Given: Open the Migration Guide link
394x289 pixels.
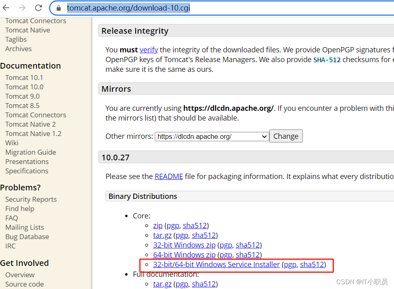Looking at the screenshot, I should pos(30,152).
